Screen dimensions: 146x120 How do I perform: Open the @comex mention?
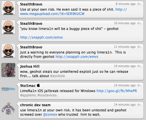pos(50,115)
